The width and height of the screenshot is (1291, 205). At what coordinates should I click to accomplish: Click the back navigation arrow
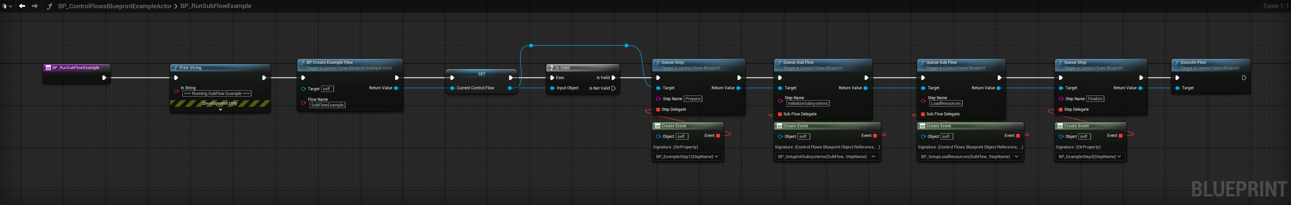pos(22,6)
